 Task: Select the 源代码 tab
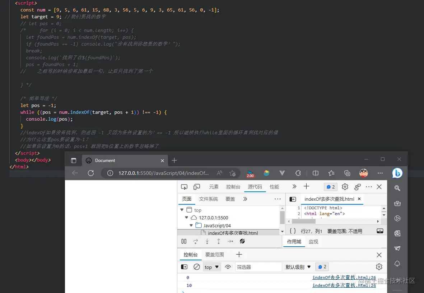[x=255, y=187]
